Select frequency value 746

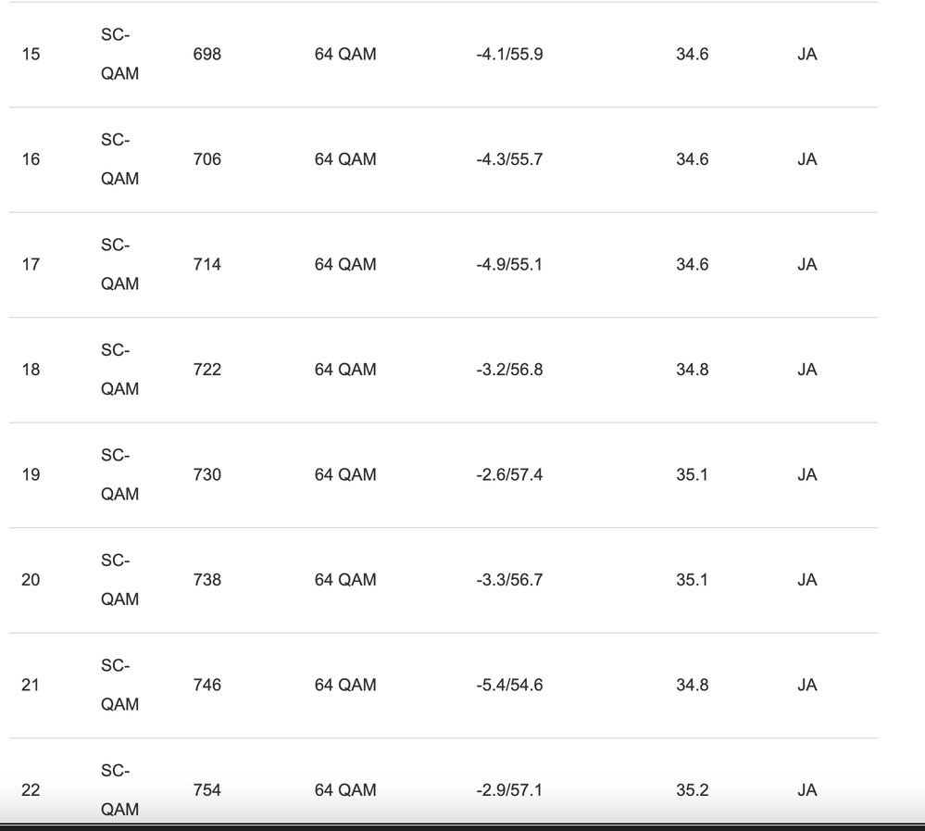coord(206,686)
